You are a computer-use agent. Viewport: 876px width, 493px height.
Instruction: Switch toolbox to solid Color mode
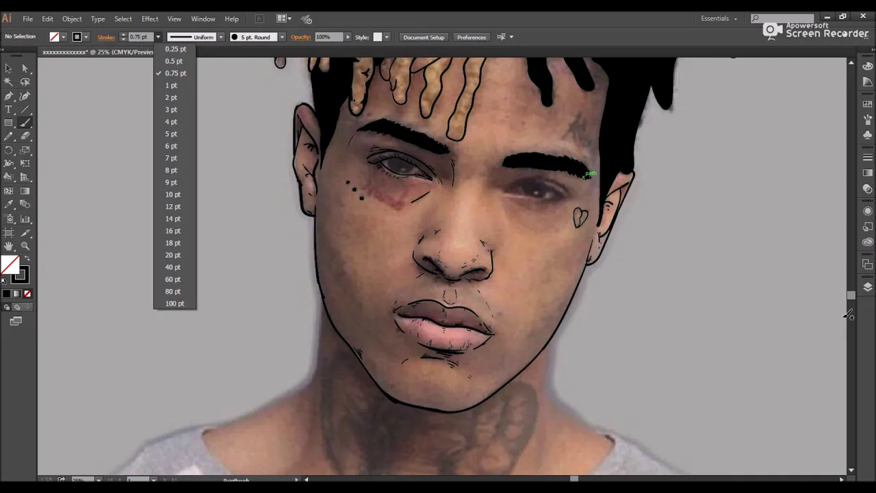pyautogui.click(x=6, y=294)
